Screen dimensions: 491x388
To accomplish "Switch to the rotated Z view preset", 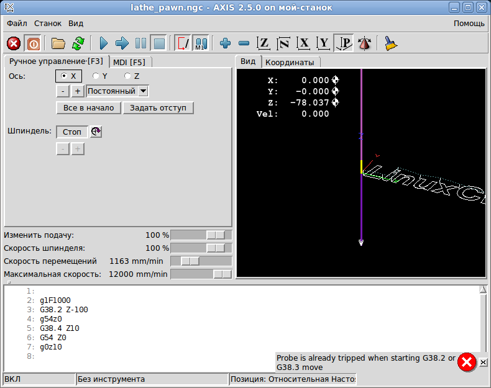I will point(283,43).
